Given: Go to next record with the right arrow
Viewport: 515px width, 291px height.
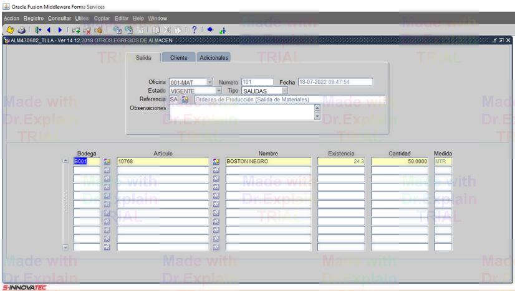Looking at the screenshot, I should coord(60,30).
